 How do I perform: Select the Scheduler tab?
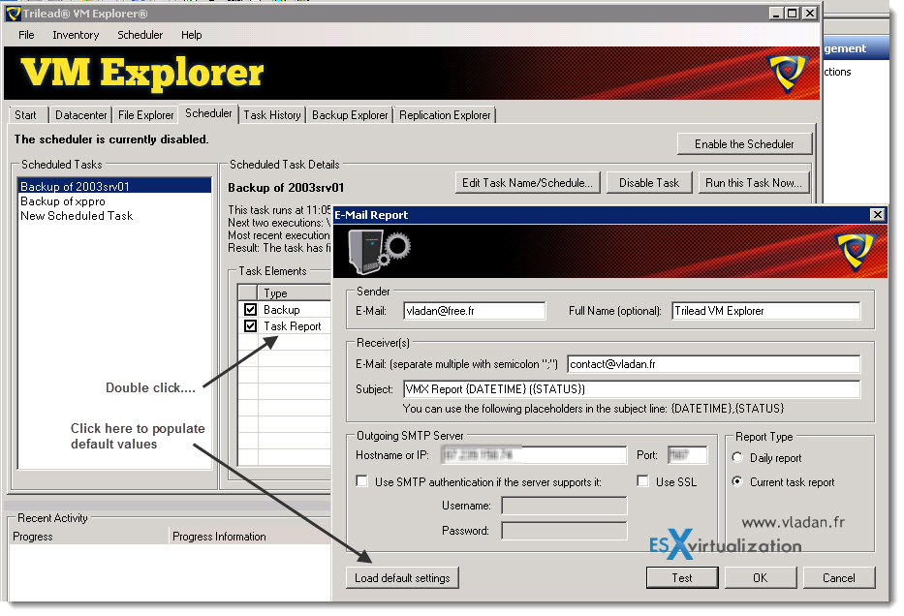pyautogui.click(x=208, y=113)
